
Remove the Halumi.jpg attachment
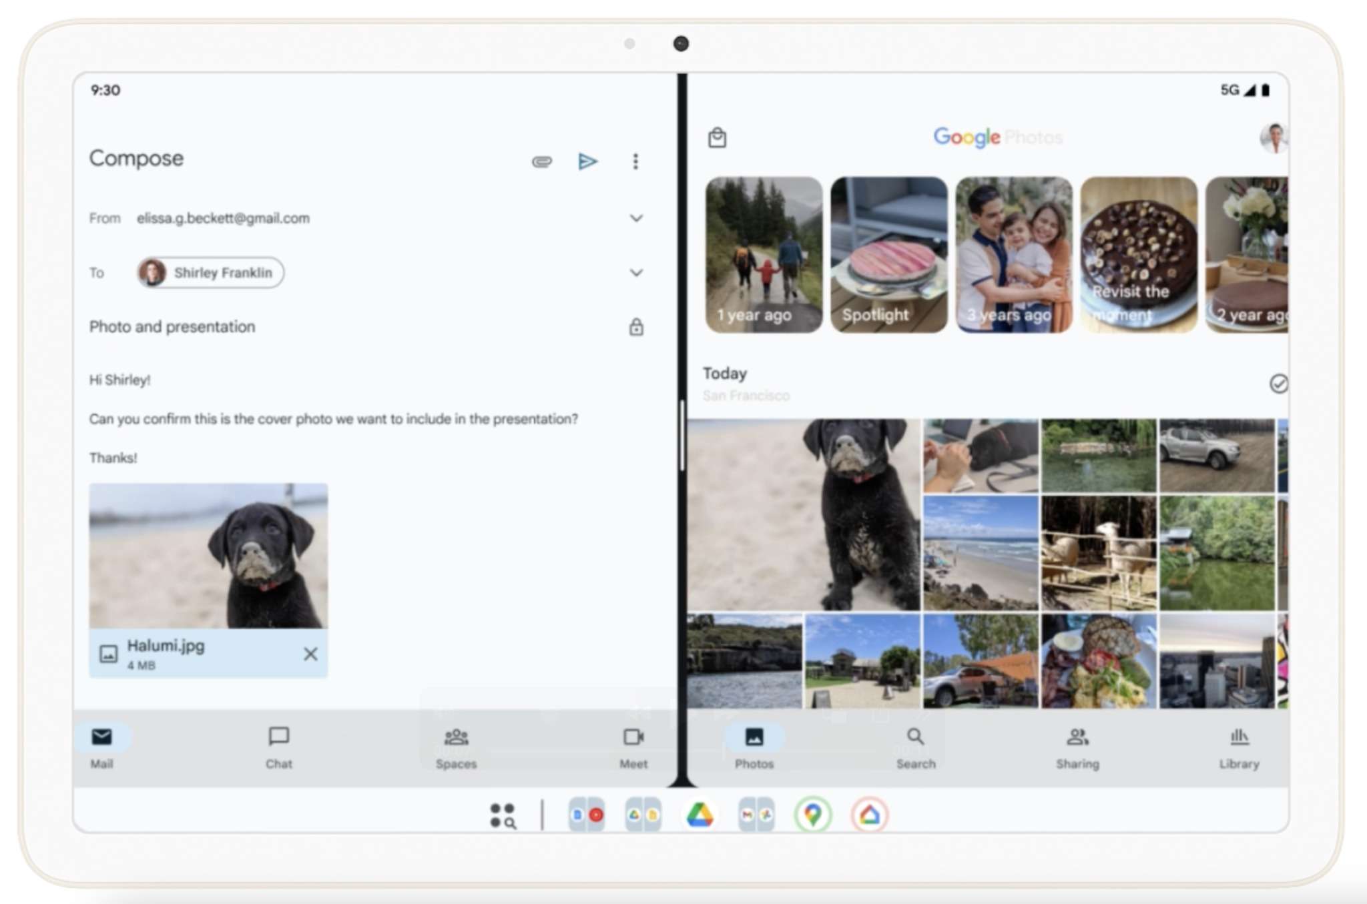tap(310, 654)
